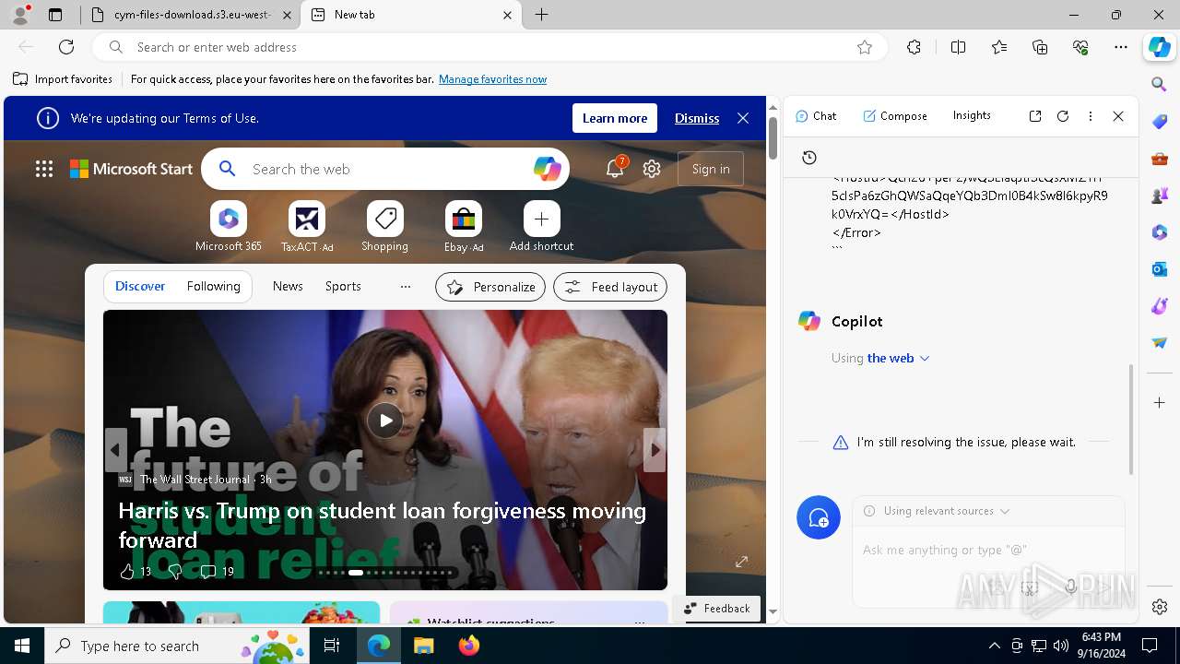Add this page to favorites star
Screen dimensions: 1180x664
[x=865, y=47]
